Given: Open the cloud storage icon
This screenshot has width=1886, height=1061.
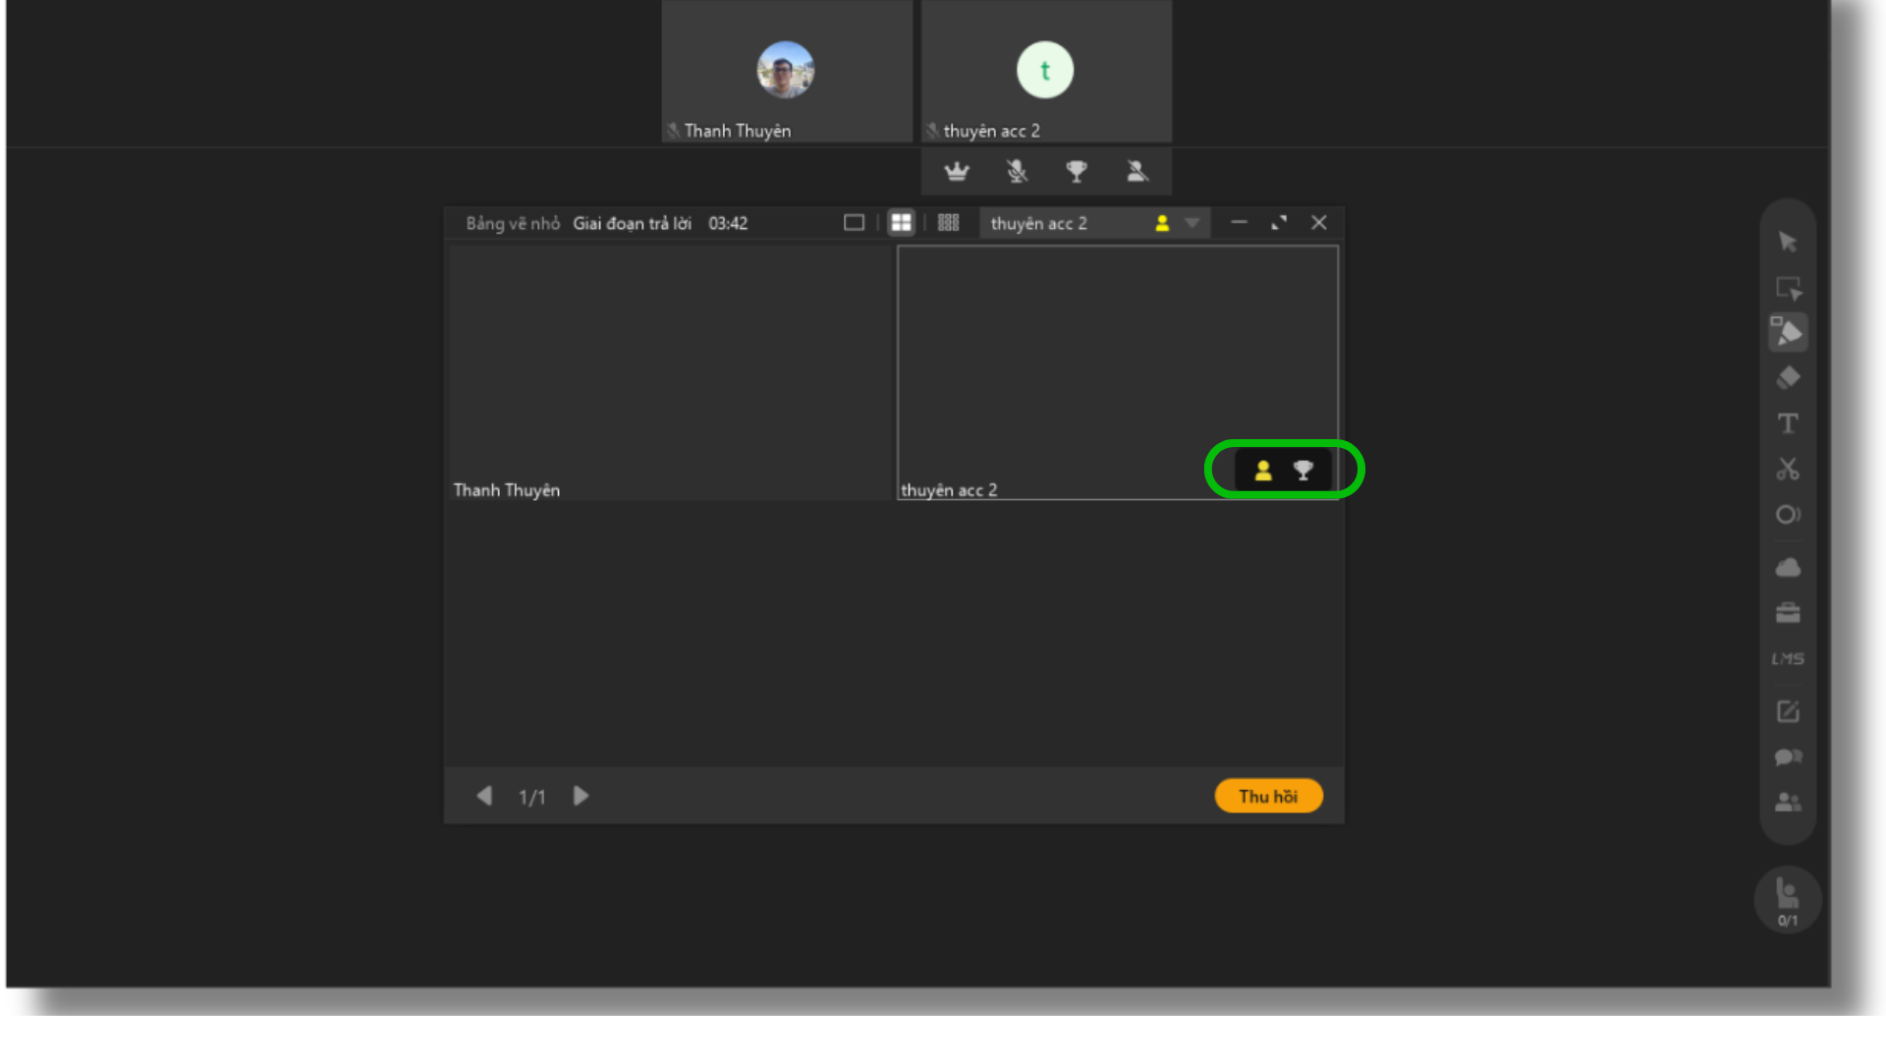Looking at the screenshot, I should click(x=1788, y=568).
